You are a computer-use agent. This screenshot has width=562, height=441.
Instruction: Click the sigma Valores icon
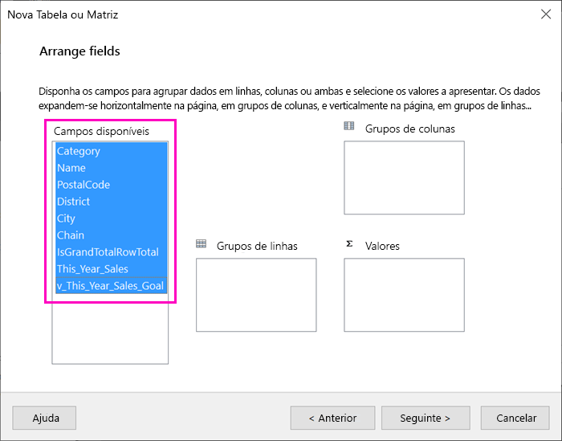pyautogui.click(x=349, y=244)
